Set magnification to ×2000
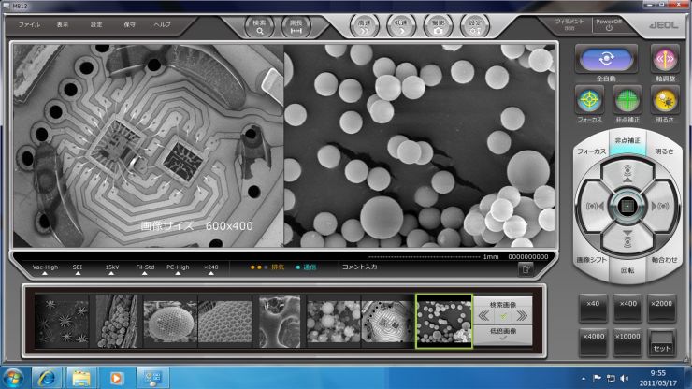 [x=661, y=308]
